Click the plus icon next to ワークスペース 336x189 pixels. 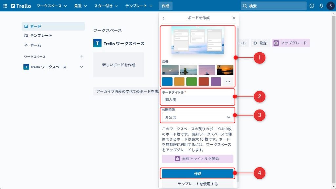click(82, 57)
